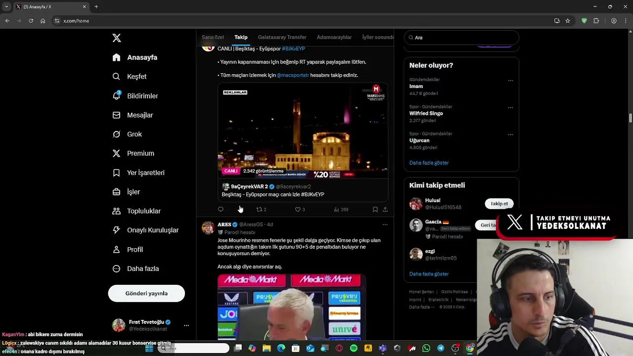Open Onaylı Kuruluşlar page

tap(145, 230)
